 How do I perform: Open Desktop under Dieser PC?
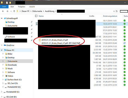(11, 57)
